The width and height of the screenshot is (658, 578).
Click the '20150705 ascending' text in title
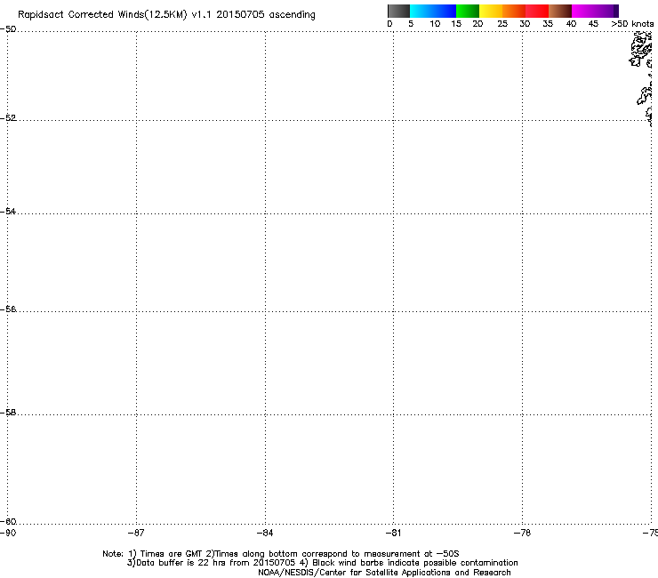pyautogui.click(x=266, y=15)
